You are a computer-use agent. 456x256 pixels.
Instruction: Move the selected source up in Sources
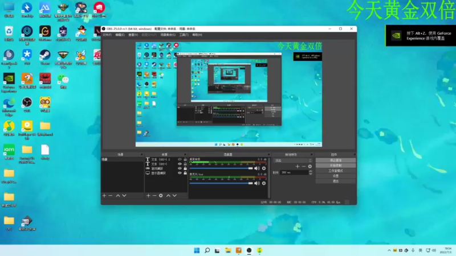click(x=168, y=196)
